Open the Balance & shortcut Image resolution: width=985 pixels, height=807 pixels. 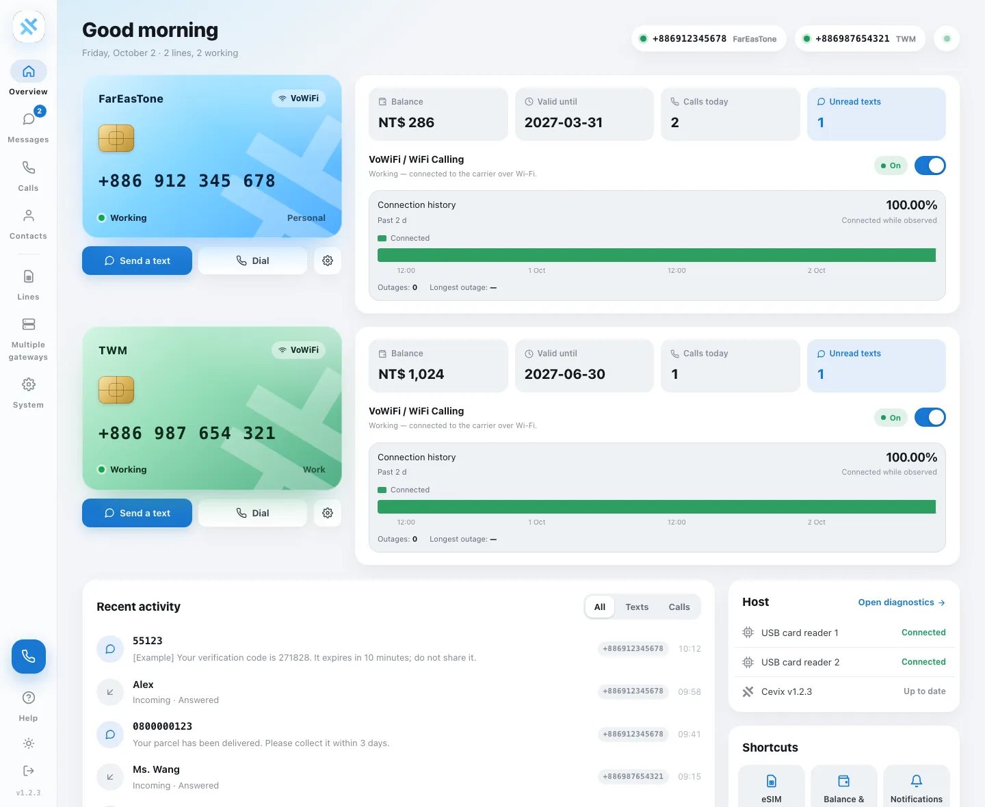[844, 786]
